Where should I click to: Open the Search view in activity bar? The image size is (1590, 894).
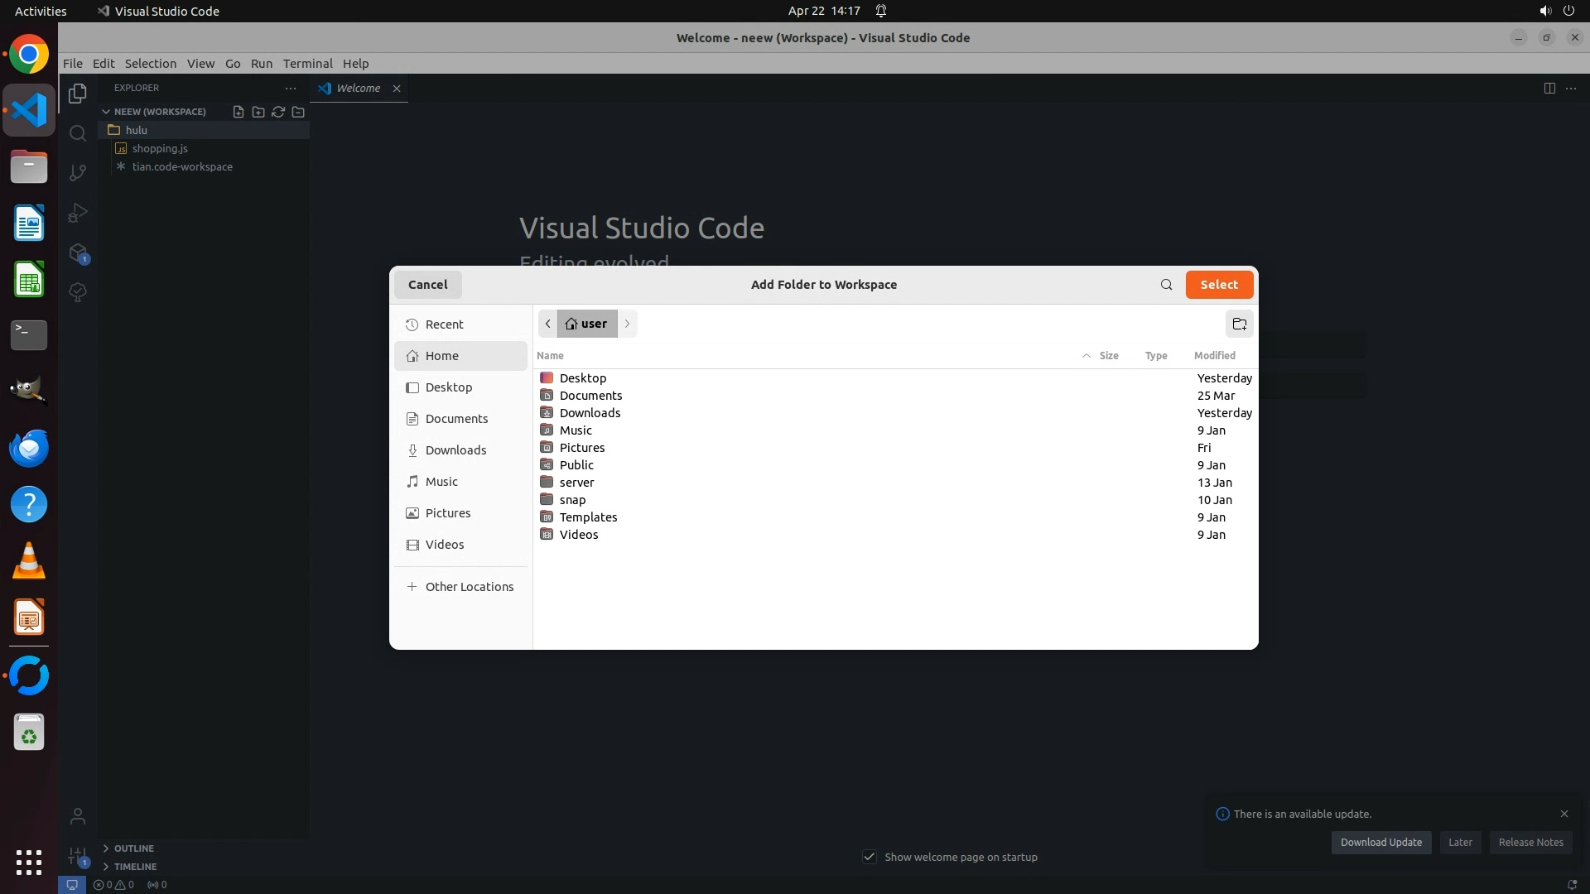[78, 133]
